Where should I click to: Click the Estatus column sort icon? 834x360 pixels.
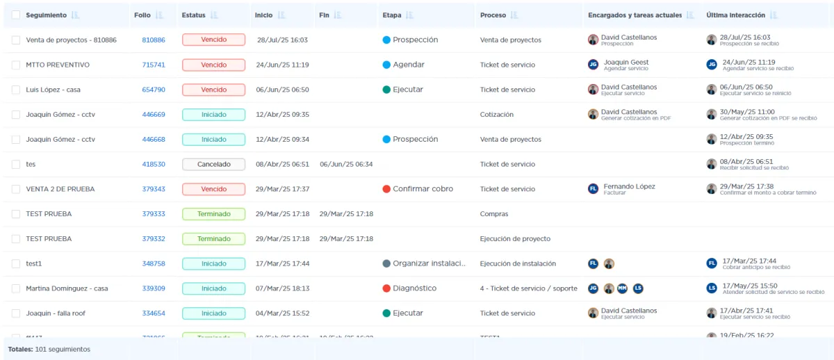click(214, 15)
